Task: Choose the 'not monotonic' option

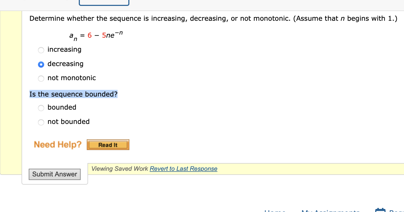Action: (41, 78)
